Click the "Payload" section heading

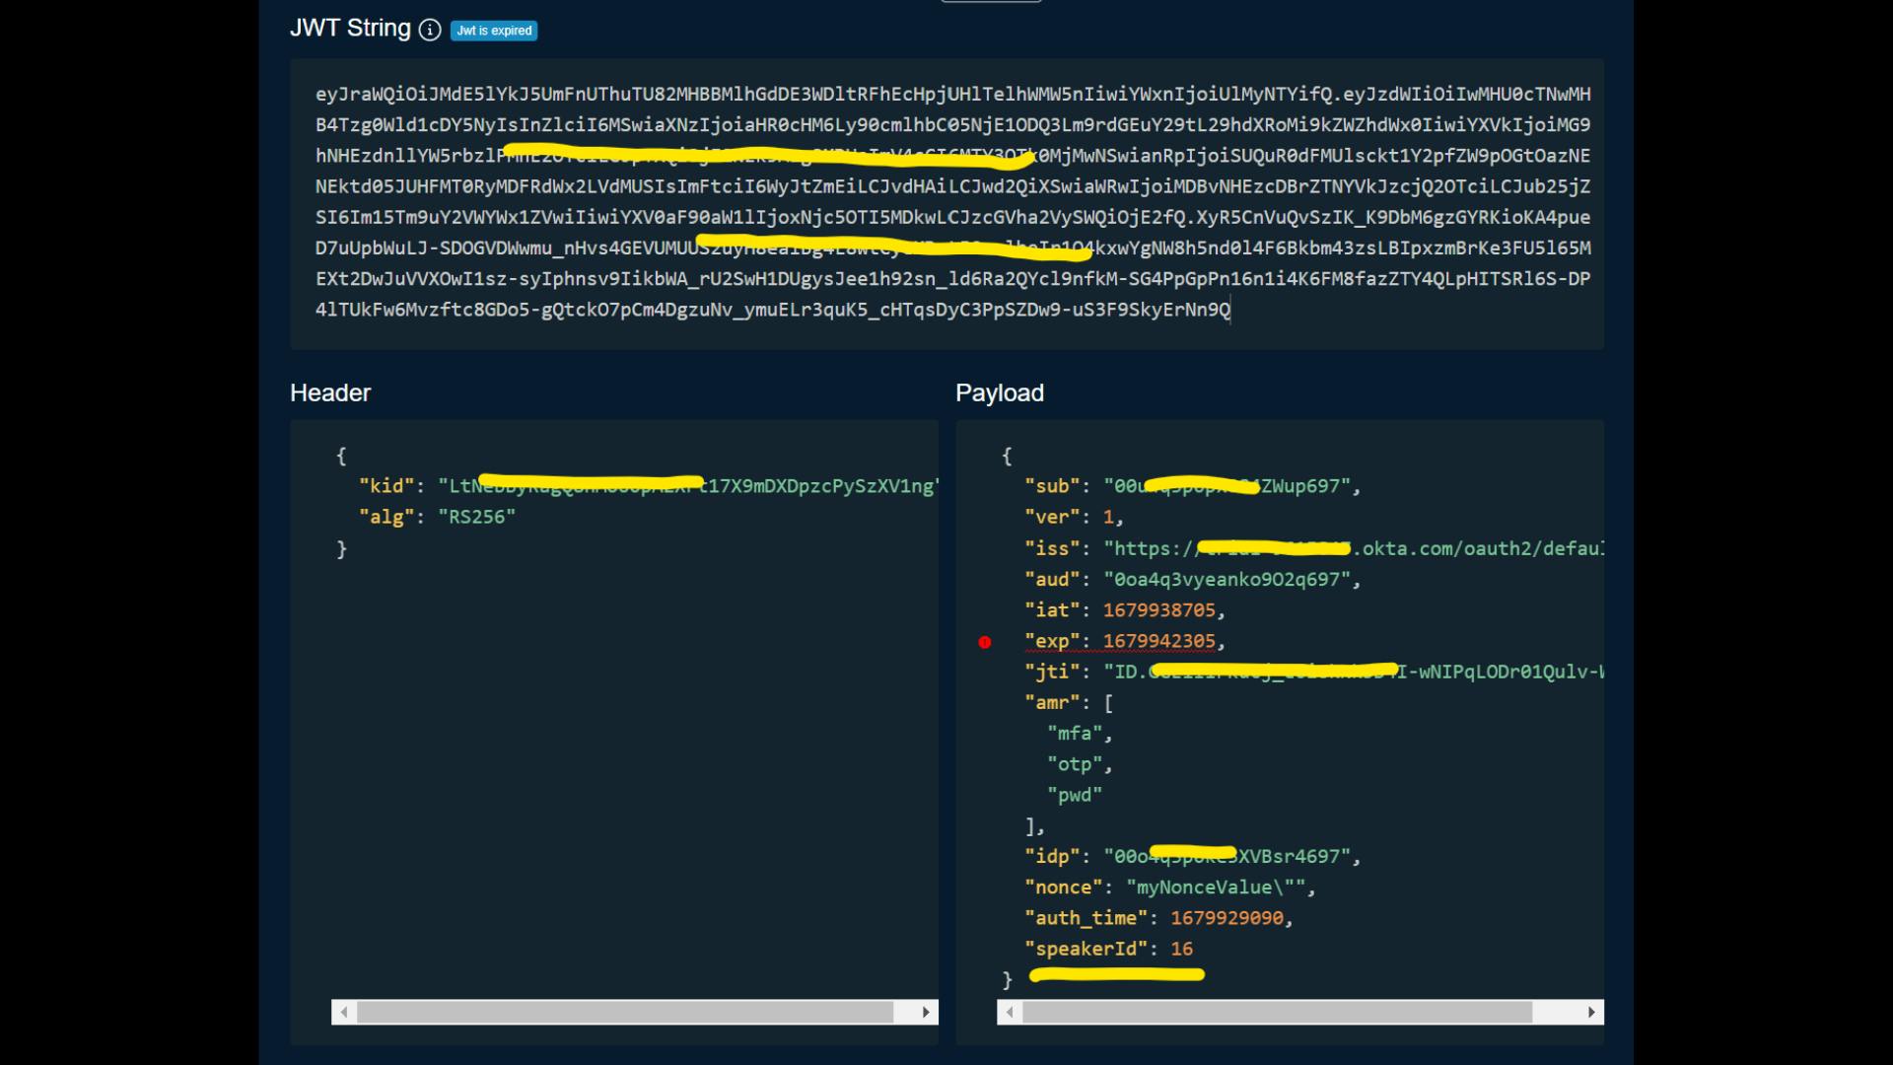coord(1000,393)
